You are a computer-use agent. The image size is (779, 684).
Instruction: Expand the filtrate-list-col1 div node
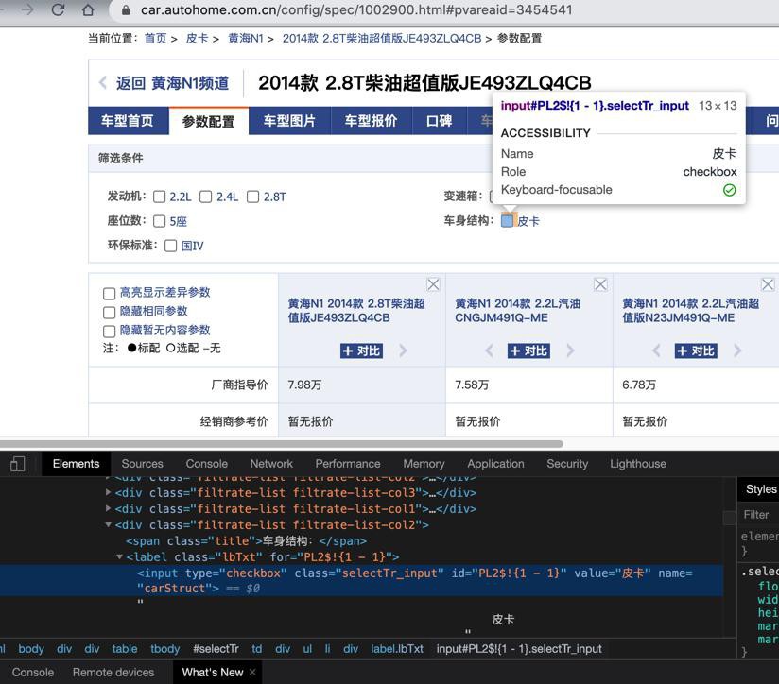coord(109,508)
